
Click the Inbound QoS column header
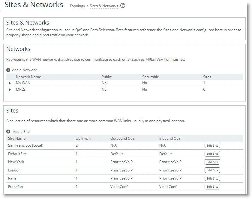[x=170, y=139]
